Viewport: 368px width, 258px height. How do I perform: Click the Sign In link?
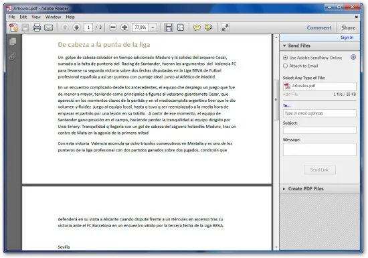[347, 38]
